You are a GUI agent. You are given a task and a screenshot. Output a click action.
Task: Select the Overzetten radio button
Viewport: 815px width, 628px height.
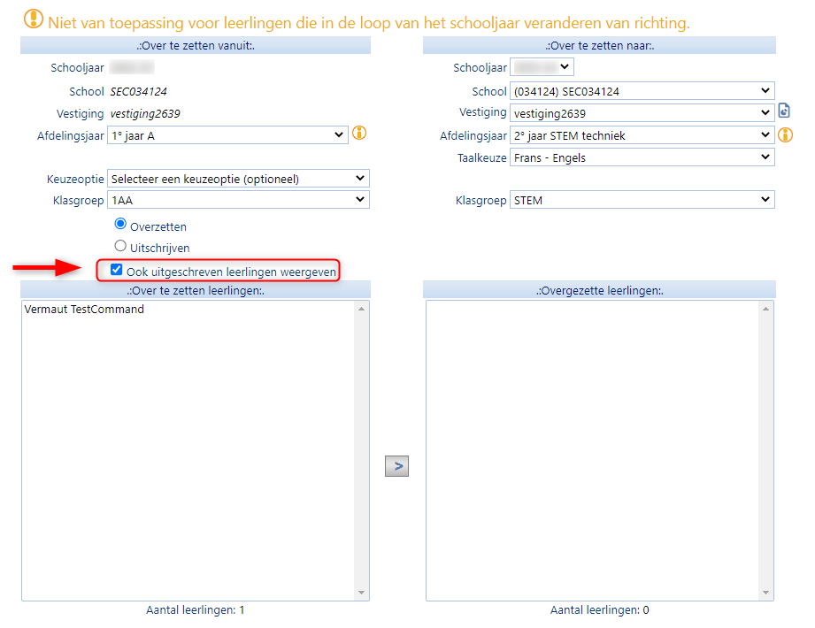[121, 225]
